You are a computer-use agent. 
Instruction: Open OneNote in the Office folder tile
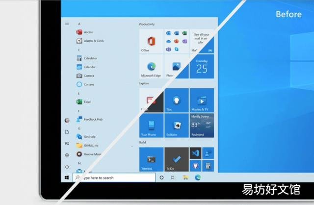(184, 41)
